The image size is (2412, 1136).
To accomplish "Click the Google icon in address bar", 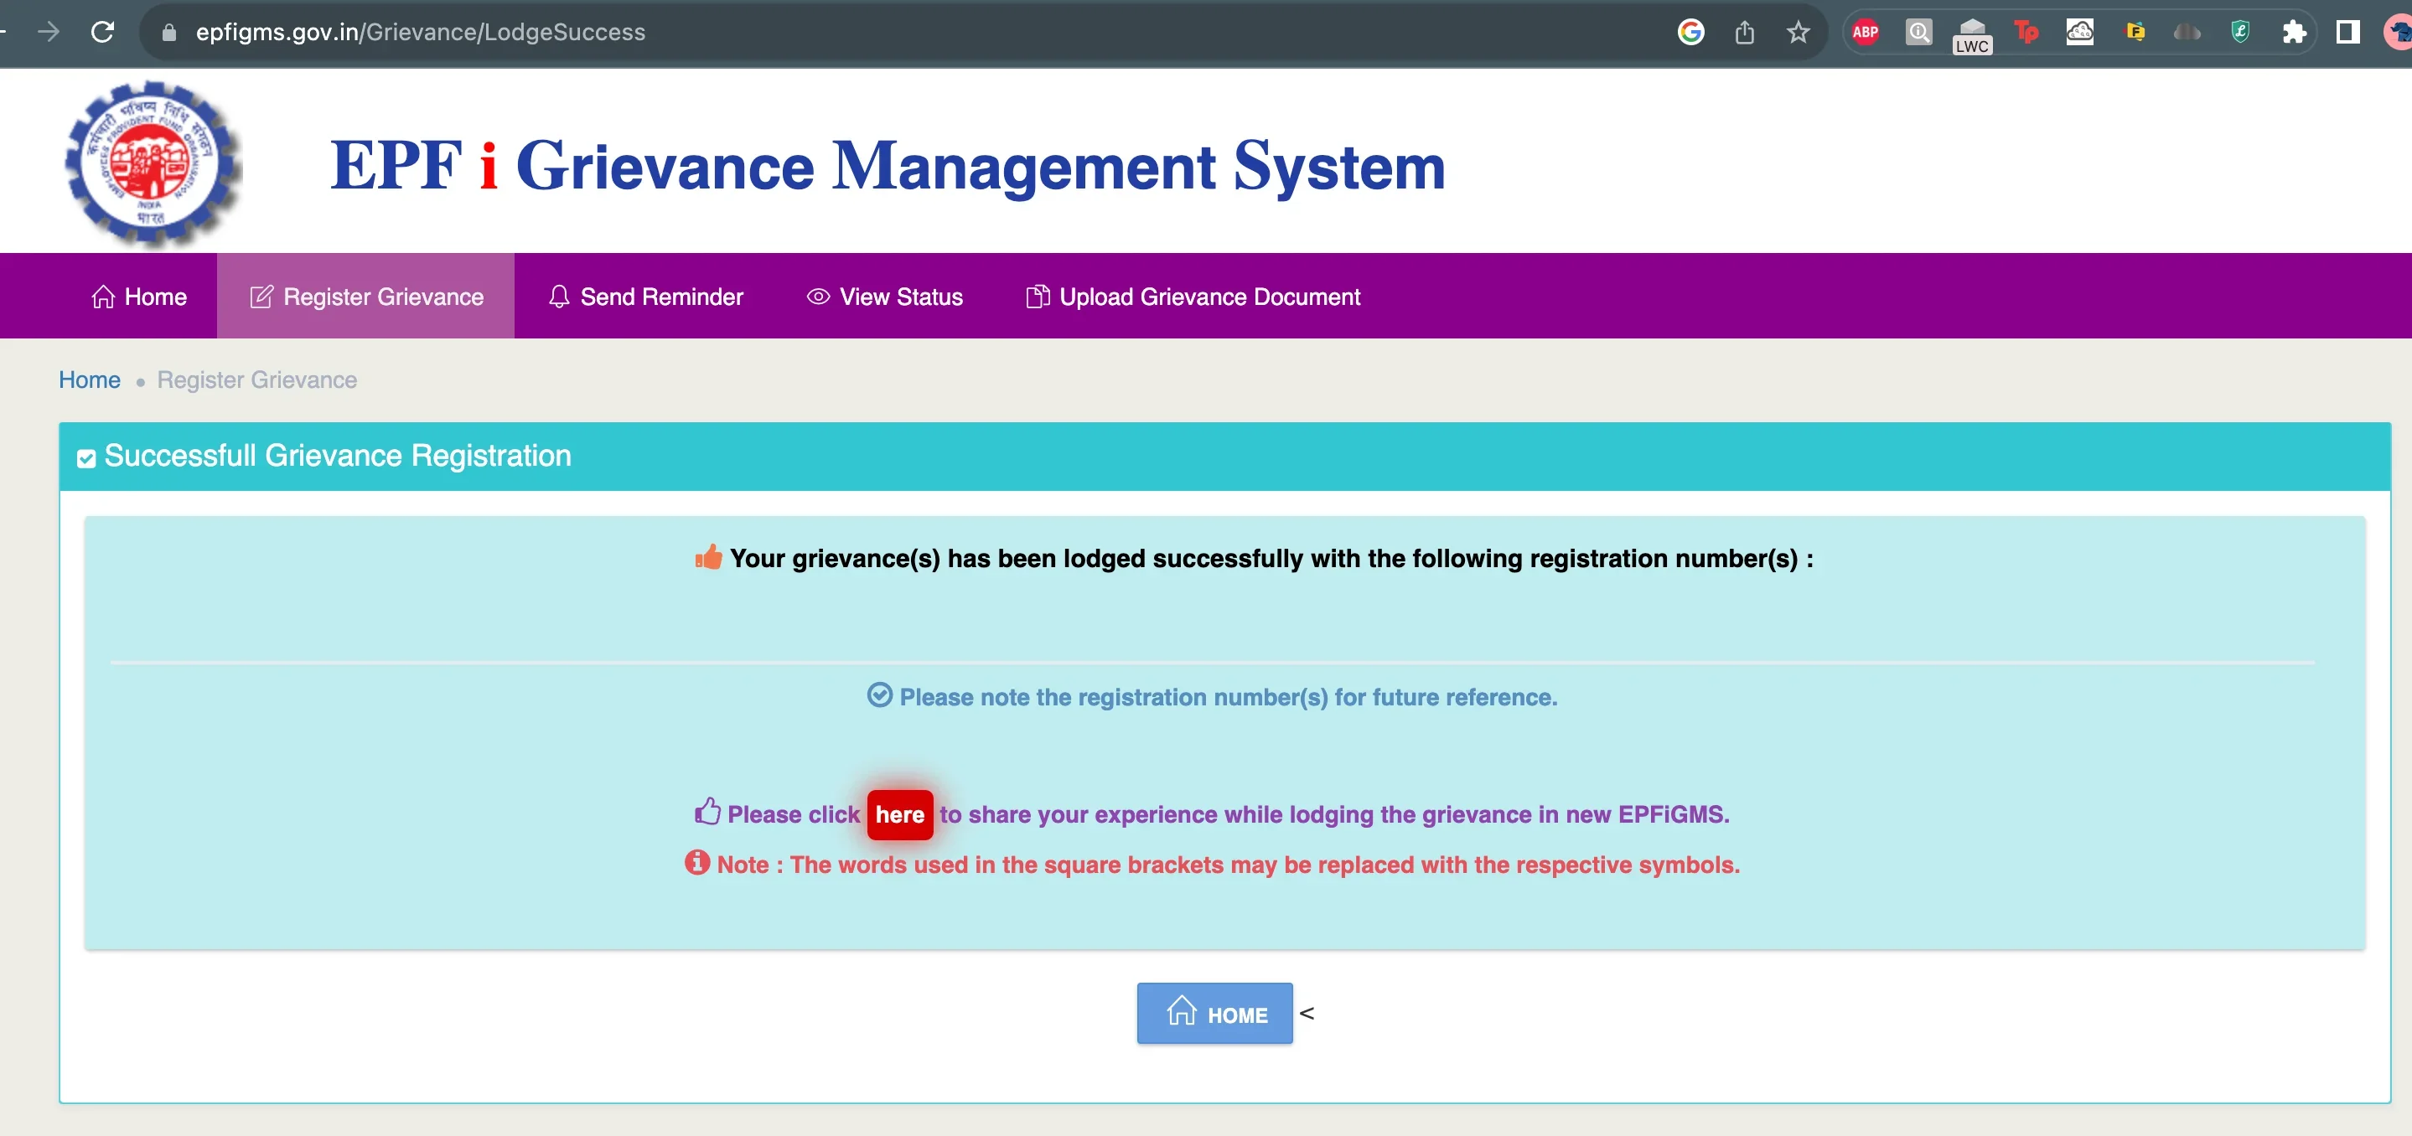I will click(1691, 33).
